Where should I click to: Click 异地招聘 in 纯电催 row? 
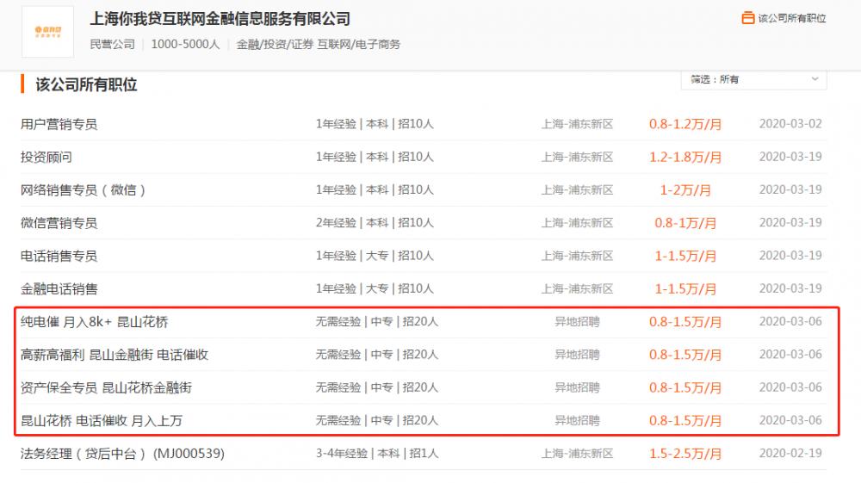tap(577, 322)
